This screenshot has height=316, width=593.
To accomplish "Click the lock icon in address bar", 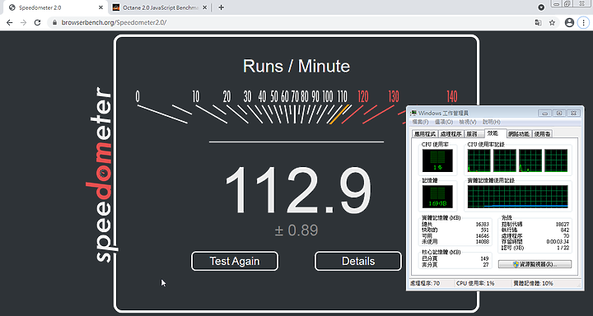I will tap(55, 23).
